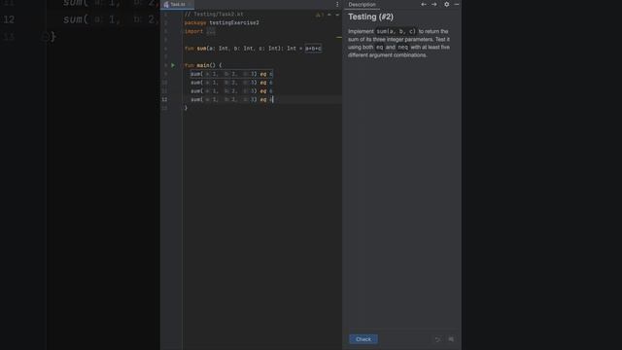Click the yellow marker on editor scrollbar stripe
Screen dimensions: 622x350
tap(339, 38)
